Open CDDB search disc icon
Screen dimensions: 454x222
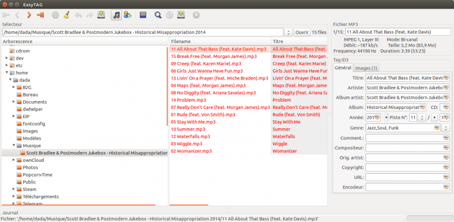(x=169, y=15)
